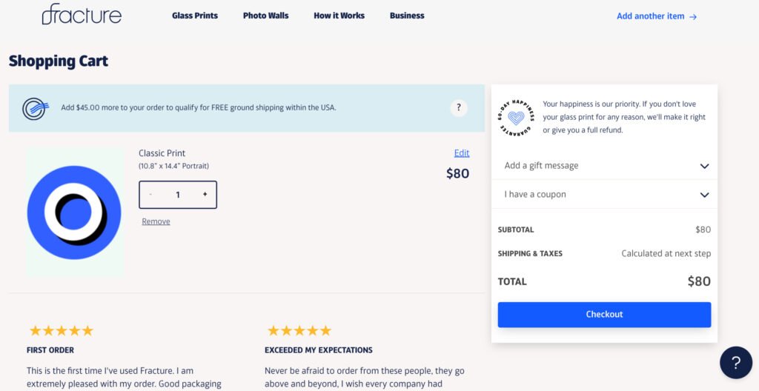Go to How it Works page
Viewport: 759px width, 391px height.
[x=339, y=16]
